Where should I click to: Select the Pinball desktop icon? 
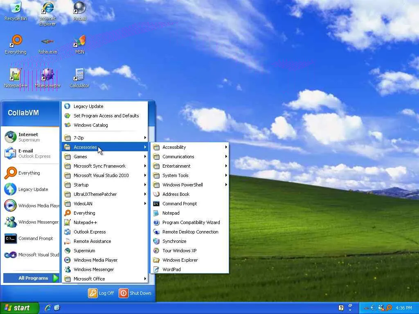coord(80,11)
